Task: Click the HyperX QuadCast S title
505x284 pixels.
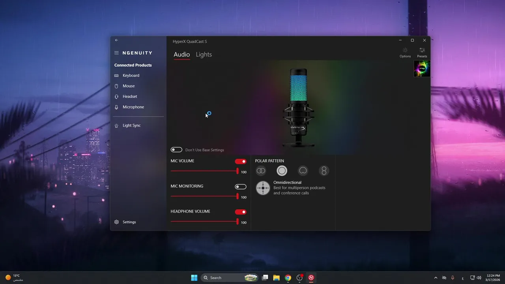Action: click(190, 41)
